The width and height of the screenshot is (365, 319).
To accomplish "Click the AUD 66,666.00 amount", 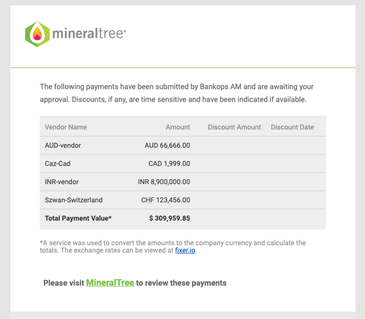I will click(x=167, y=145).
